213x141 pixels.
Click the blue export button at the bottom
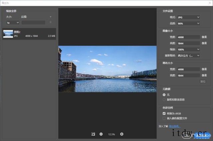(202, 135)
